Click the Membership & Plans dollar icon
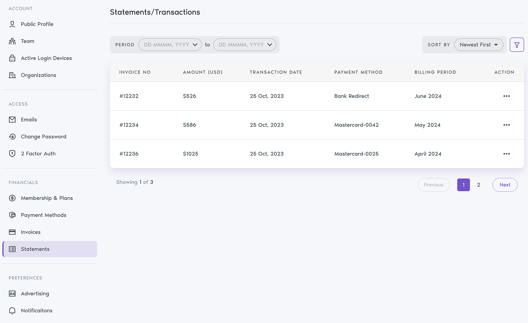This screenshot has width=528, height=323. point(12,198)
